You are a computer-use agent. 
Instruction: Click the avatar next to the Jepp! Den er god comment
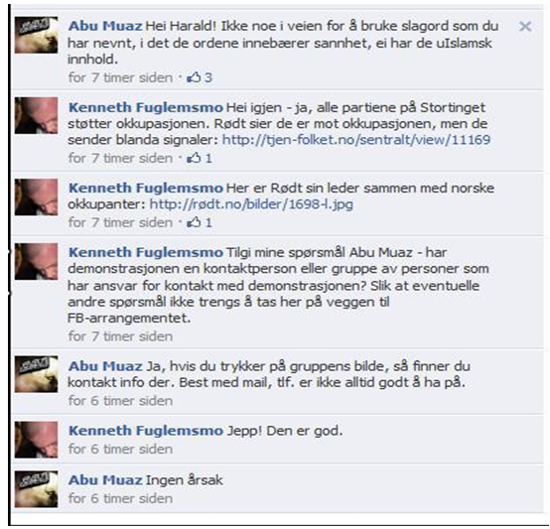36,440
